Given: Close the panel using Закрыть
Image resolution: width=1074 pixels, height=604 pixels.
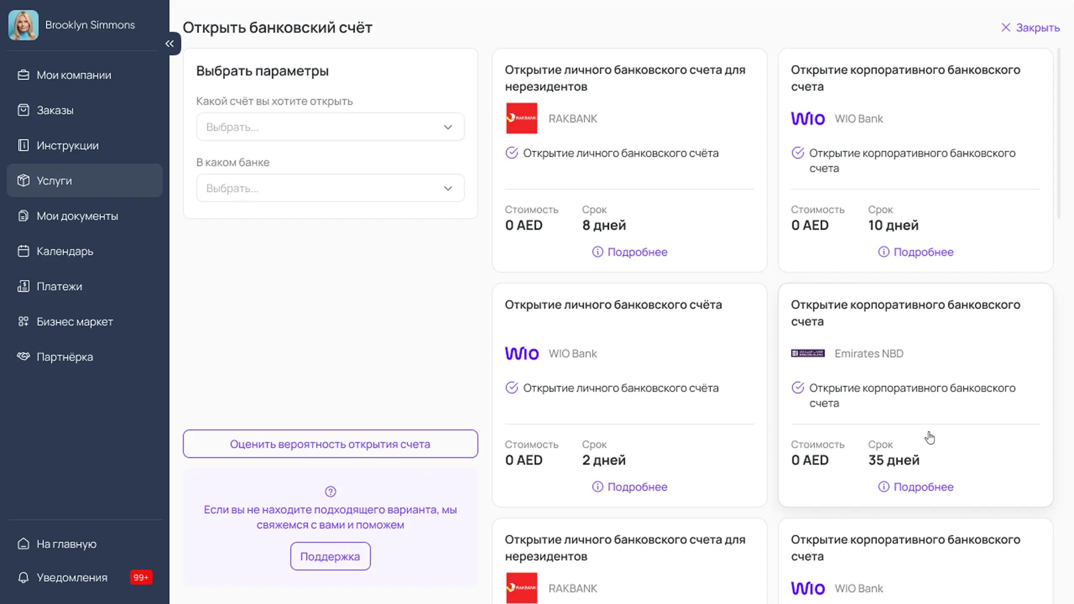Looking at the screenshot, I should [x=1030, y=28].
